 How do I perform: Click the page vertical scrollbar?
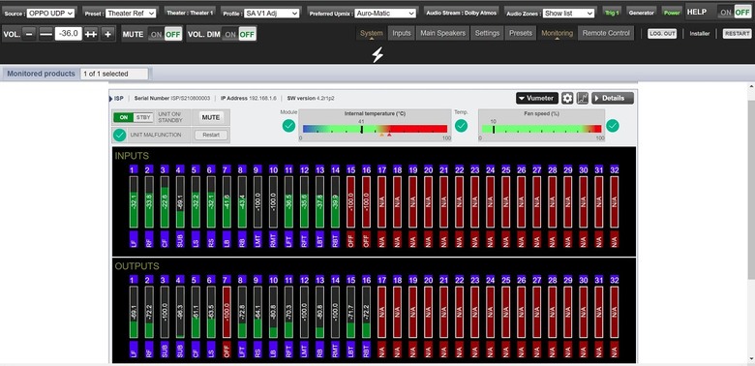[x=751, y=190]
